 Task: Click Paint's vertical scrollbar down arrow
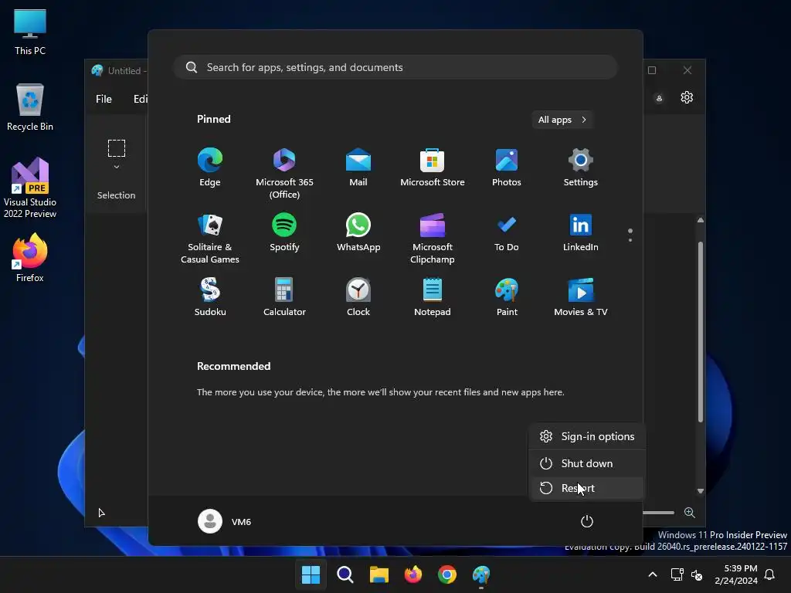pos(700,490)
